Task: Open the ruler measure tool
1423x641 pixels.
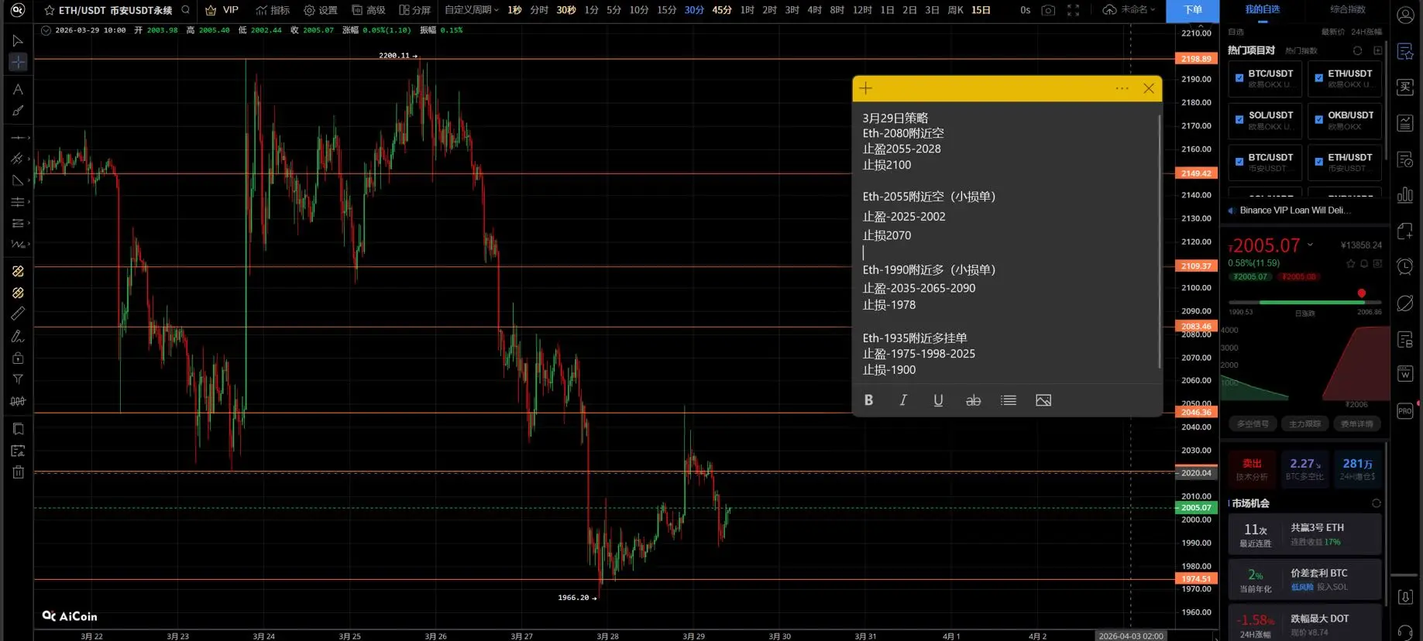Action: coord(18,314)
